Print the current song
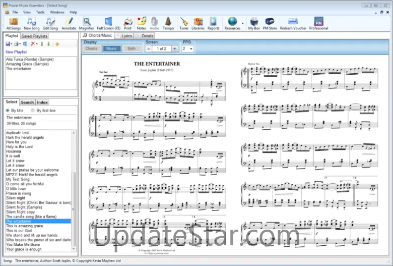Viewport: 393px width, 266px height. (x=128, y=24)
